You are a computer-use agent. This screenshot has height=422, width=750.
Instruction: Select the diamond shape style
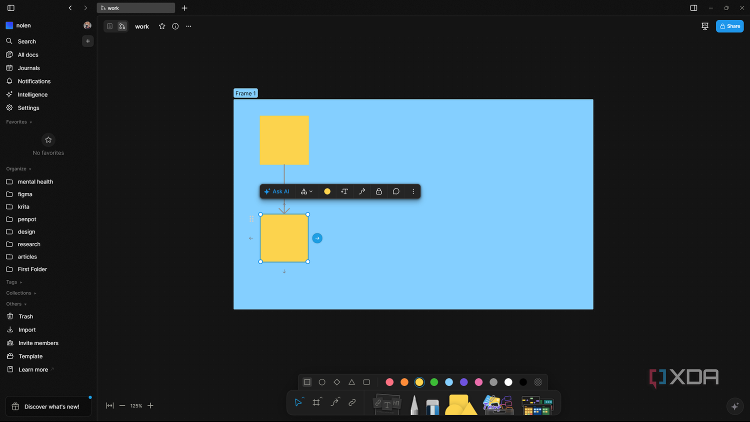[337, 382]
